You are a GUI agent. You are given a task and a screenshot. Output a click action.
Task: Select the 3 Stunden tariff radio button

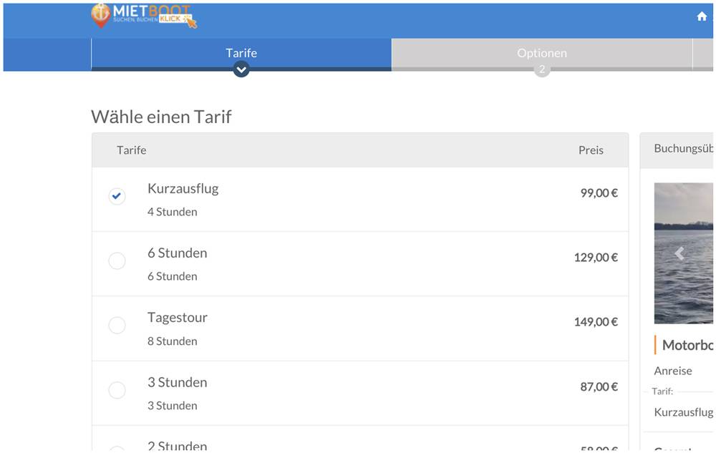click(x=117, y=390)
